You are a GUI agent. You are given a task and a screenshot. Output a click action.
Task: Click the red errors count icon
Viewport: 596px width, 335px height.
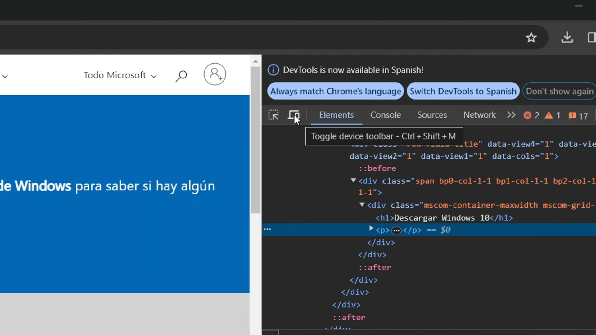click(527, 116)
